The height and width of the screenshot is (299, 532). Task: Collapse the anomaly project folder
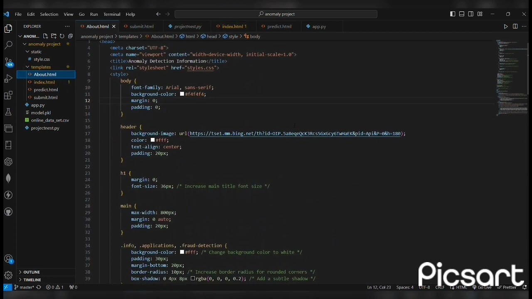(46, 44)
